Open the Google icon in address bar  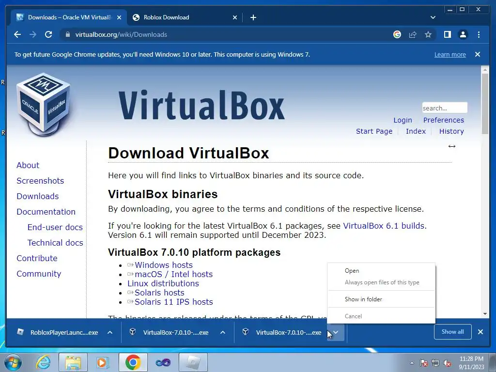pyautogui.click(x=397, y=34)
